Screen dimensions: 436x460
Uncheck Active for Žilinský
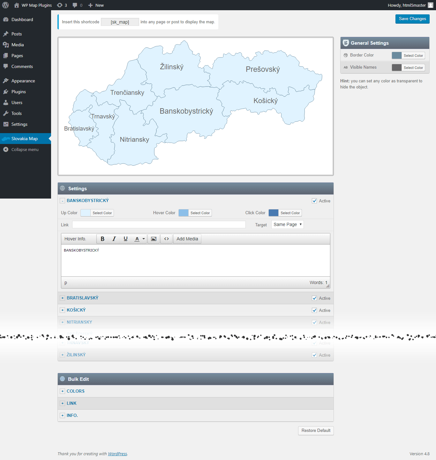(315, 355)
